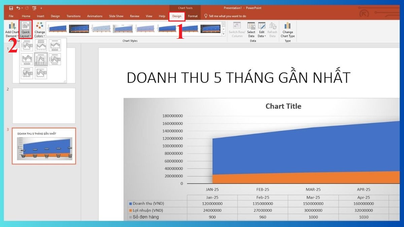The height and width of the screenshot is (227, 404).
Task: Switch to the Format tab
Action: click(192, 16)
